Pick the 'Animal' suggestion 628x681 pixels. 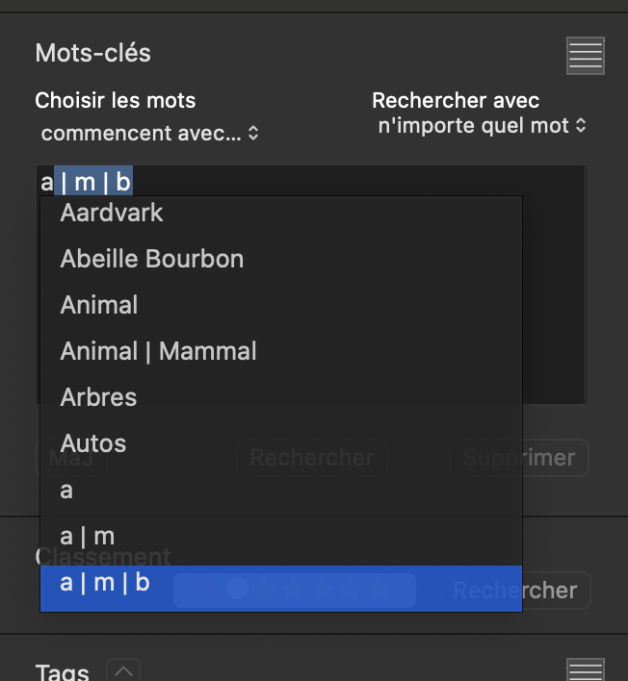point(99,305)
